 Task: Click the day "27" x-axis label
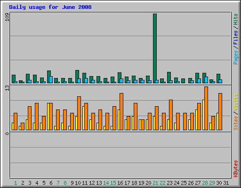[x=198, y=183]
